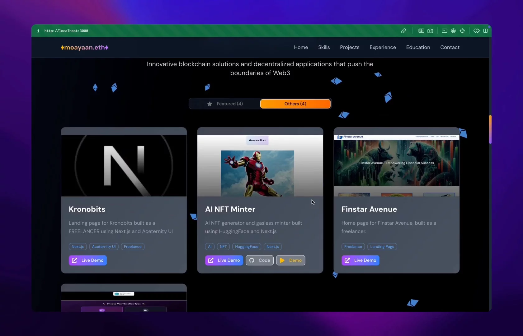Click the copy link icon in the toolbar

[x=403, y=31]
